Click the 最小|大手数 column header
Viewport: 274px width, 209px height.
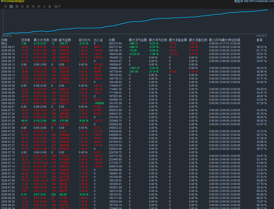(41, 40)
